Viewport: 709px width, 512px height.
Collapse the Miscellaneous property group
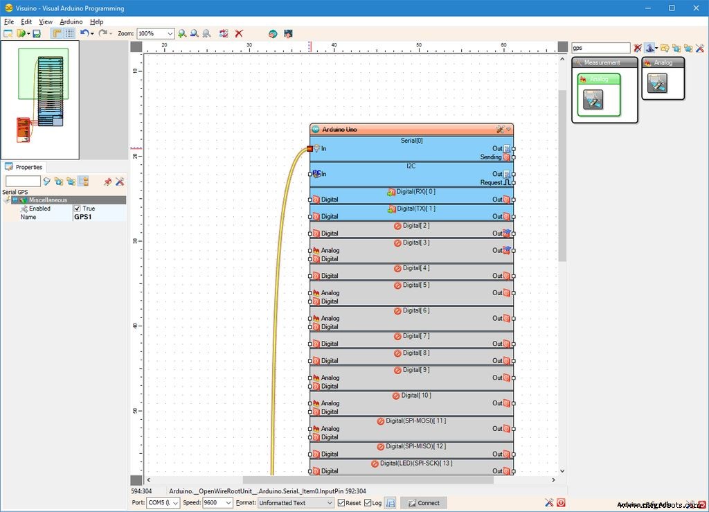[15, 200]
